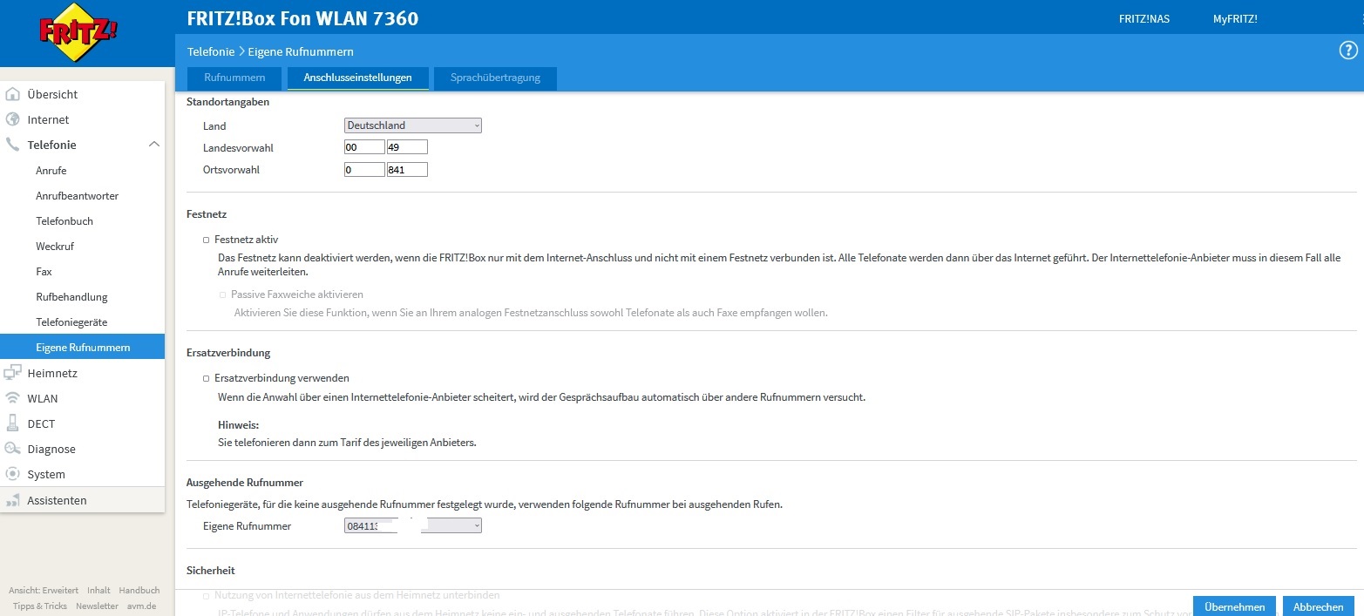
Task: Click the Diagnose icon
Action: pyautogui.click(x=12, y=449)
